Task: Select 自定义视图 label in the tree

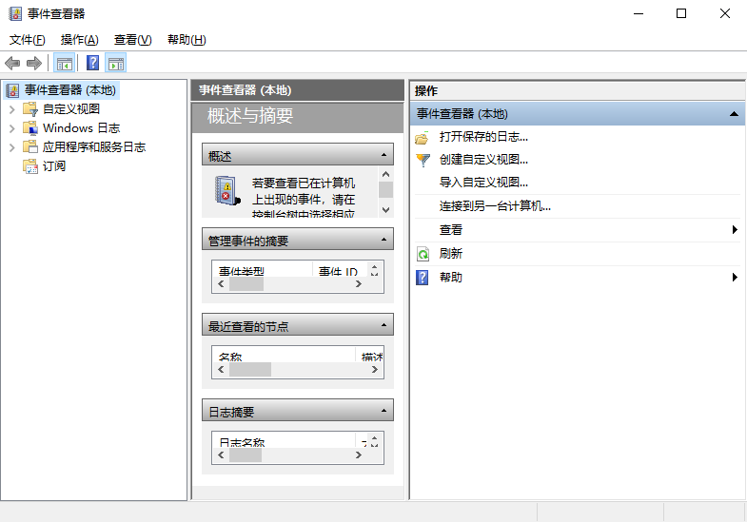Action: pos(71,109)
